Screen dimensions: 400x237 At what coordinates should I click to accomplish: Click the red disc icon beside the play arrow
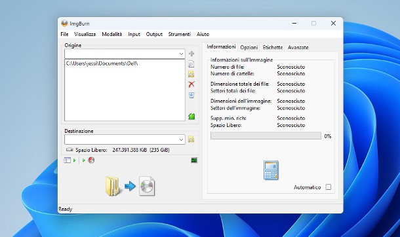91,160
